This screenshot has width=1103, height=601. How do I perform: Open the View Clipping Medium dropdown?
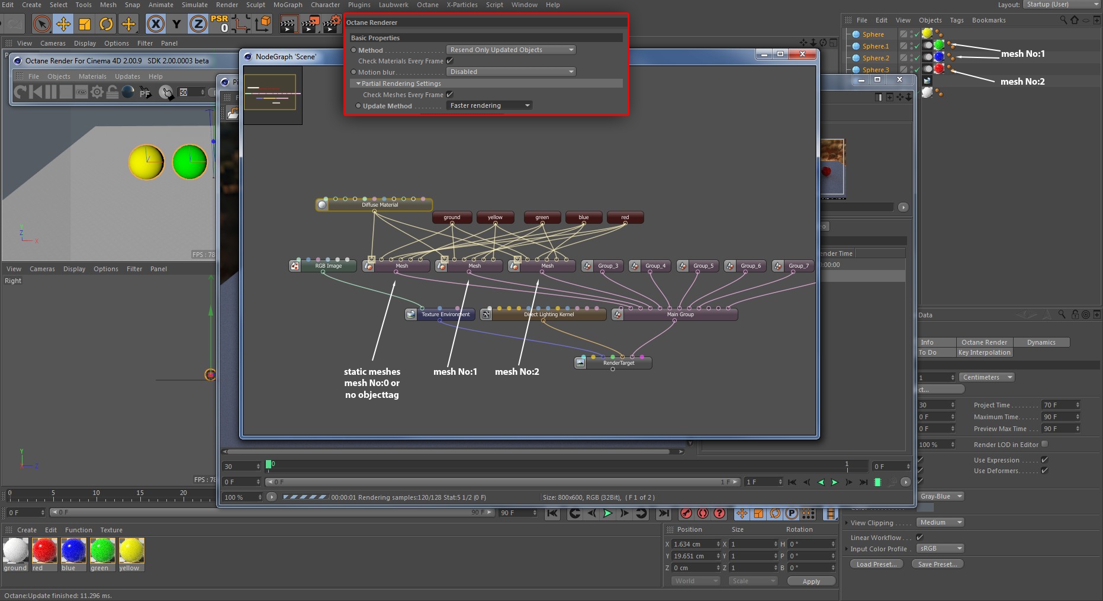click(940, 522)
